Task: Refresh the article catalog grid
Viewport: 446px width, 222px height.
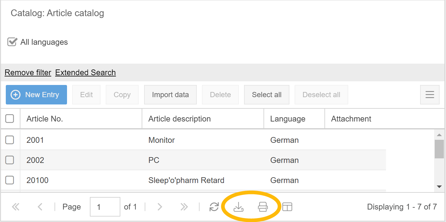Action: (214, 207)
